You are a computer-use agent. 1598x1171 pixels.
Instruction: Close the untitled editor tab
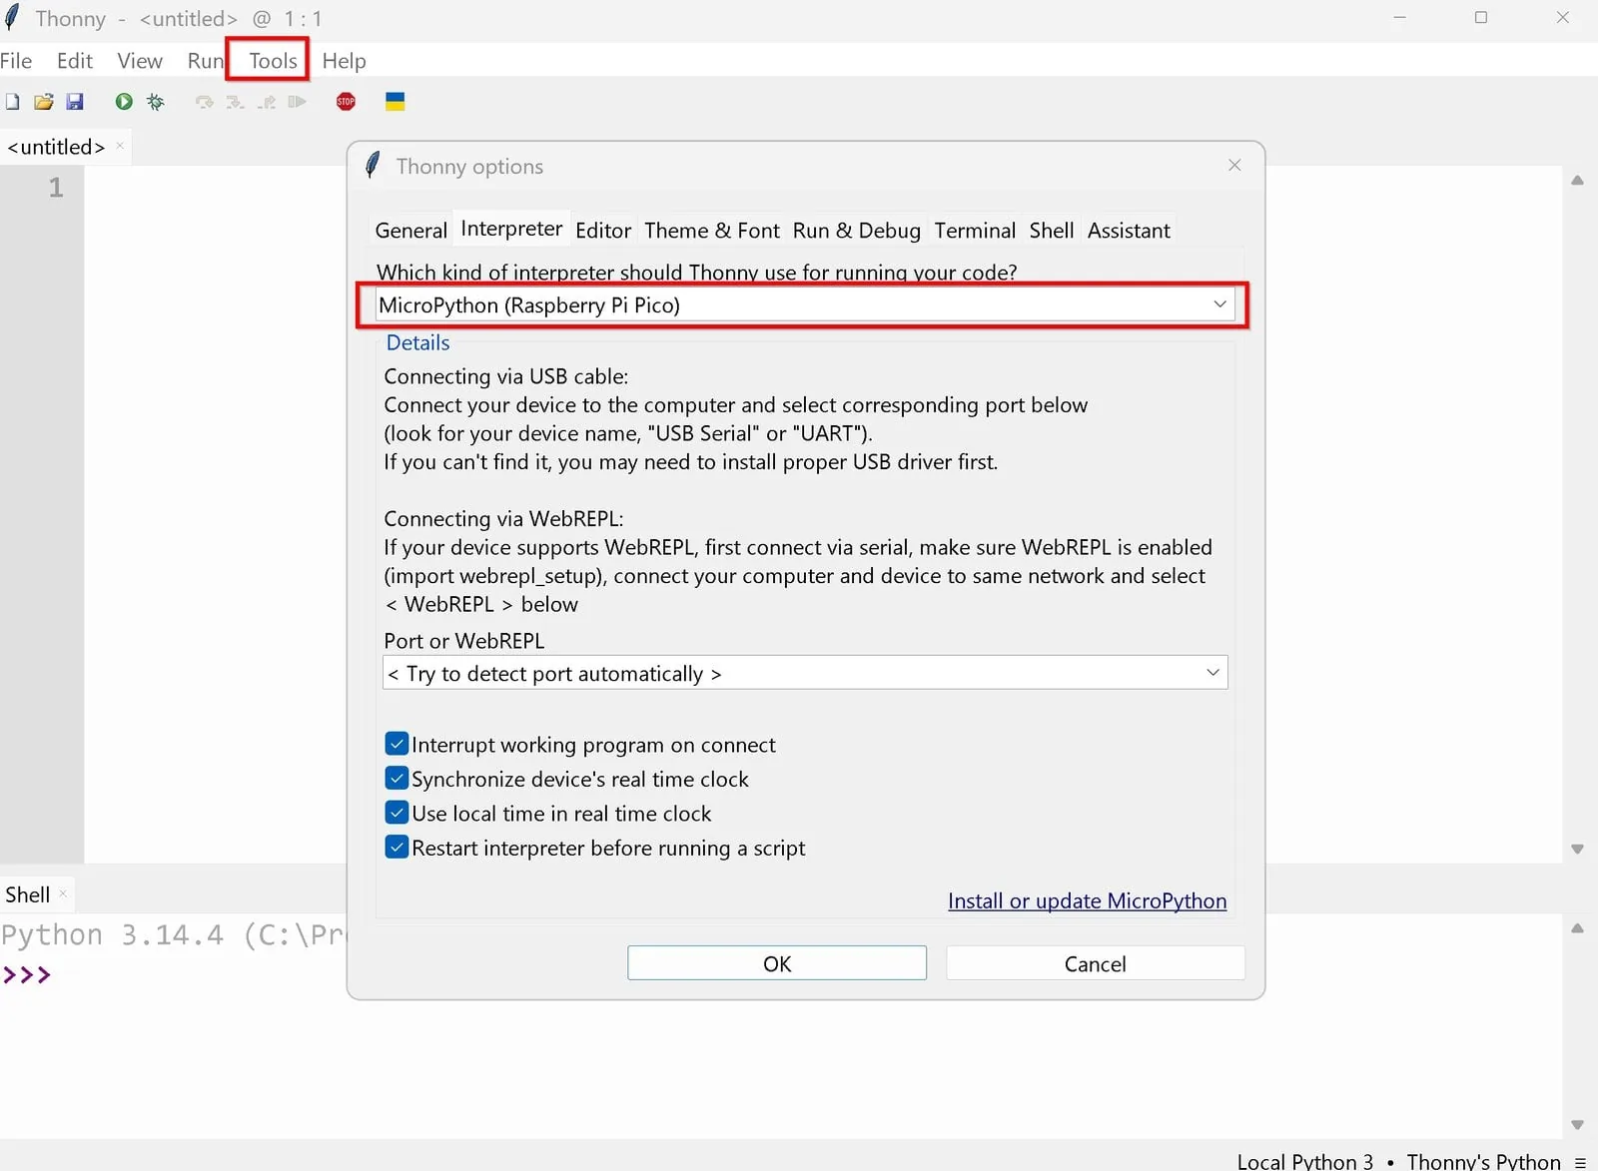[120, 146]
